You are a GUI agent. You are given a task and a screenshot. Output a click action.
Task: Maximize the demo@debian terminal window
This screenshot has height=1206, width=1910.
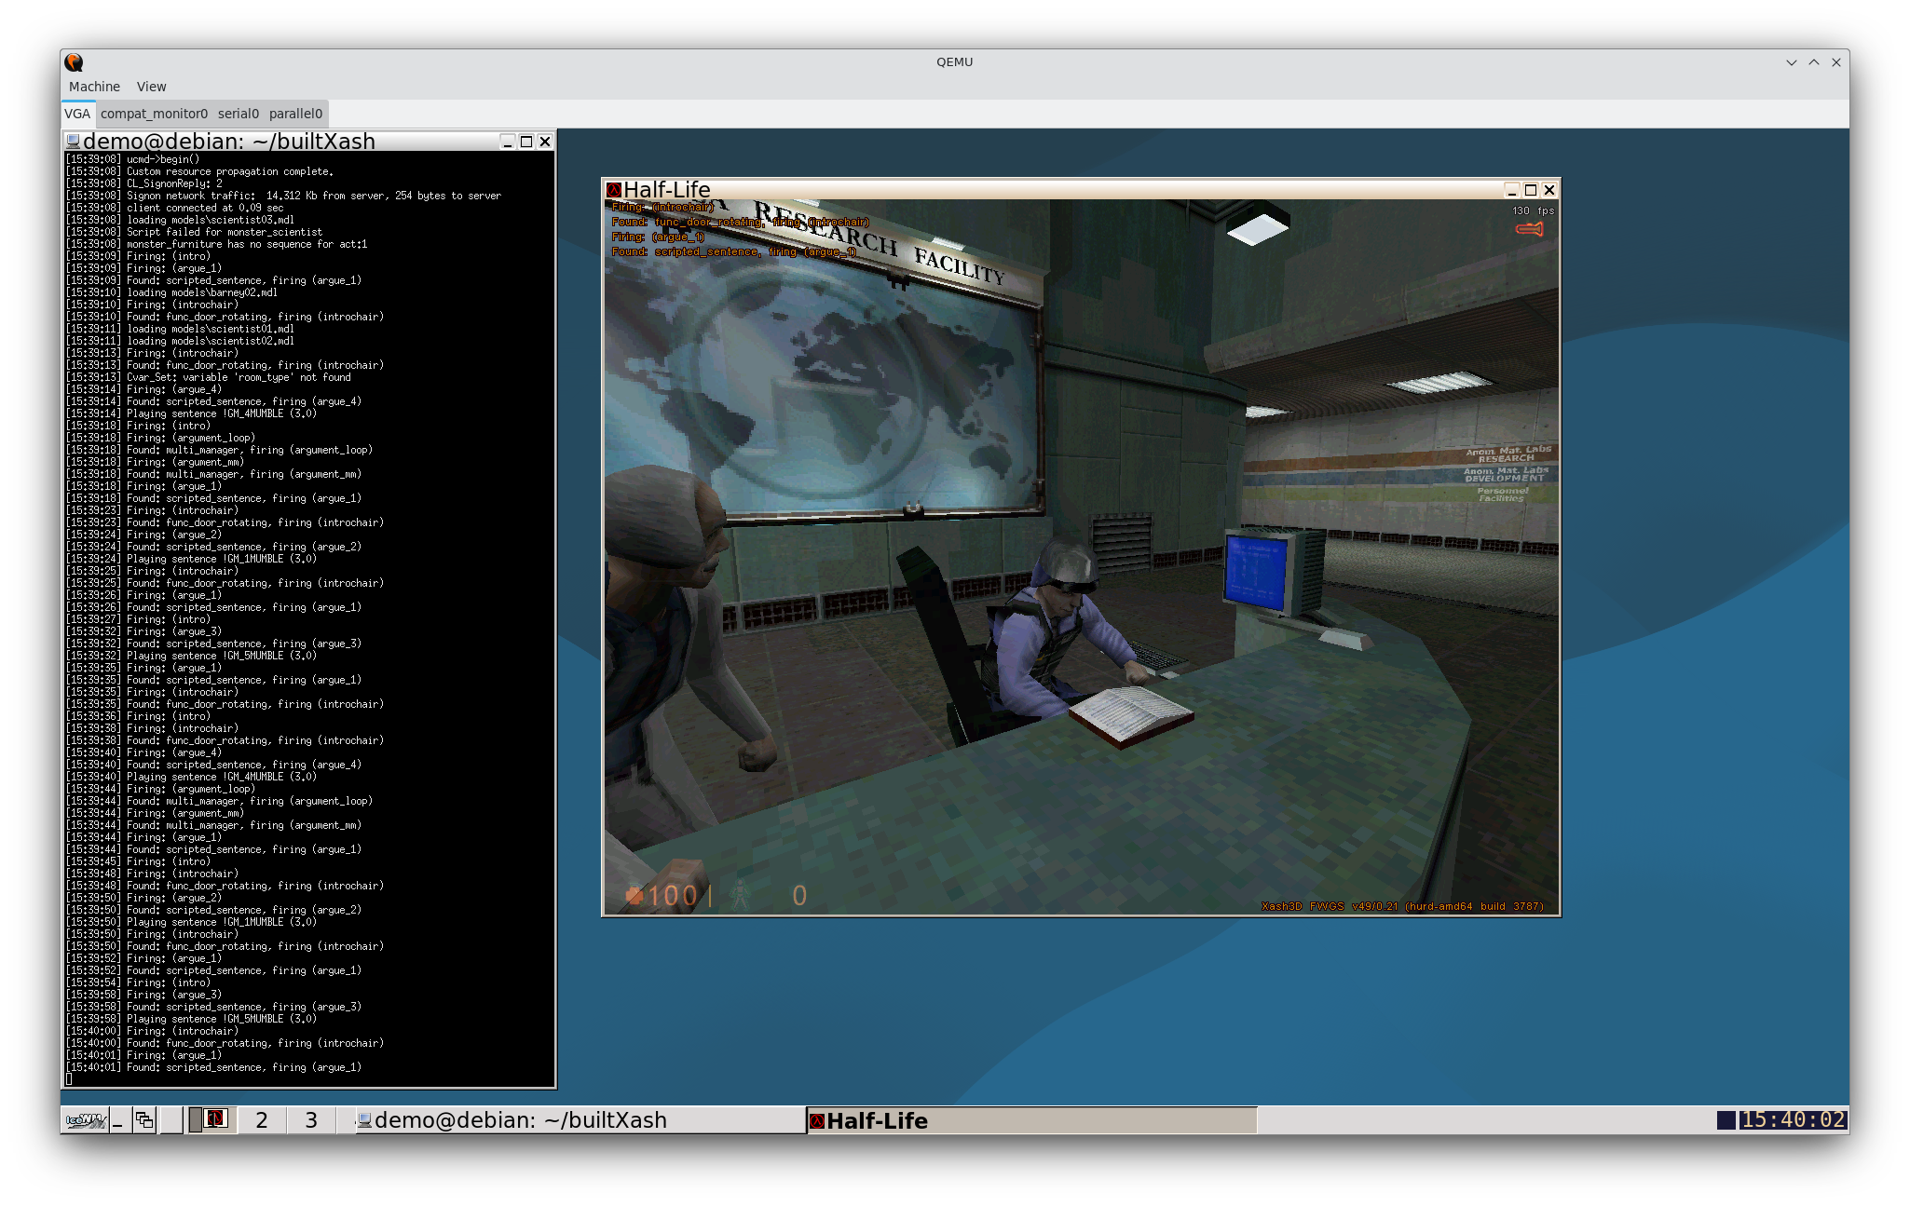526,142
